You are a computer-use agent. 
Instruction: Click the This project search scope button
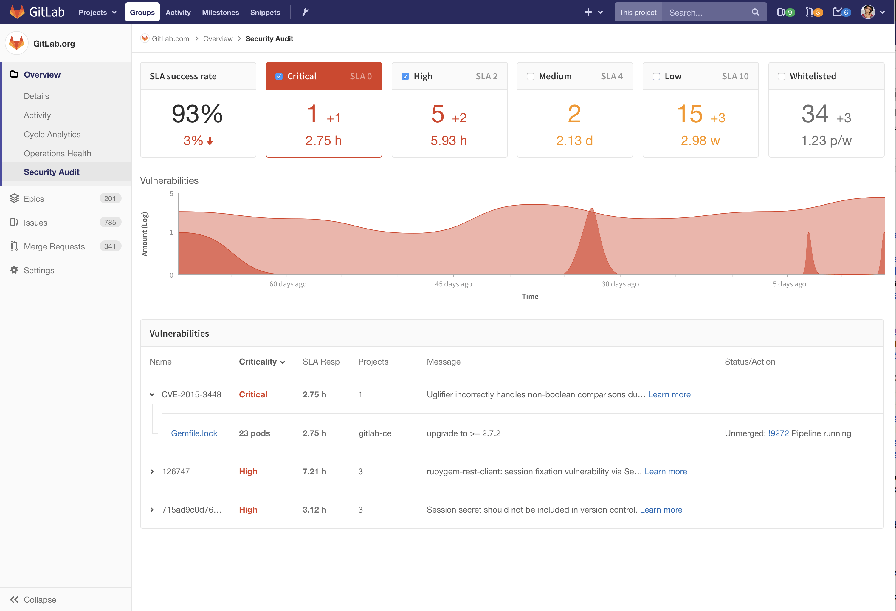[x=638, y=12]
